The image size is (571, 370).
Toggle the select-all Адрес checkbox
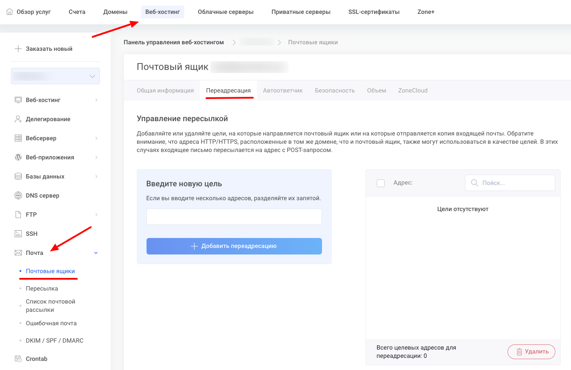point(381,183)
